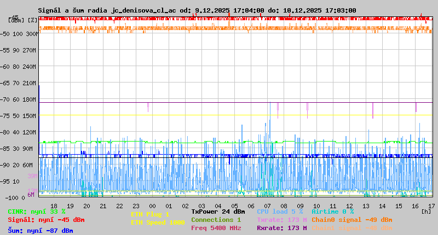This screenshot has width=438, height=235.
Task: Click the Rxrate 173 M legend entry
Action: (281, 228)
